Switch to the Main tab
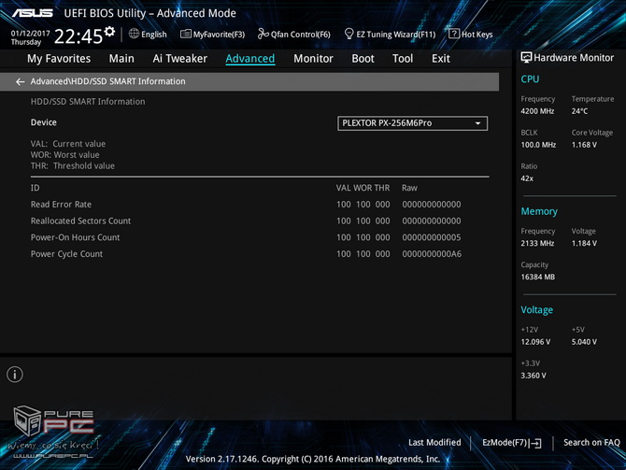The height and width of the screenshot is (470, 626). pos(121,59)
